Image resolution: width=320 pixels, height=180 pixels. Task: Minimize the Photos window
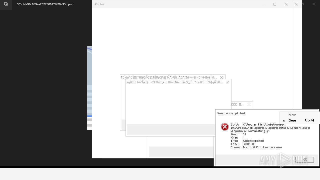tap(263, 4)
